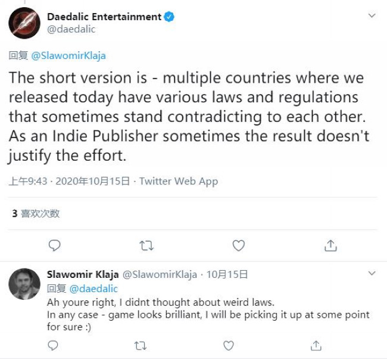Open the Daedalic Entertainment display name
The width and height of the screenshot is (387, 360).
104,17
